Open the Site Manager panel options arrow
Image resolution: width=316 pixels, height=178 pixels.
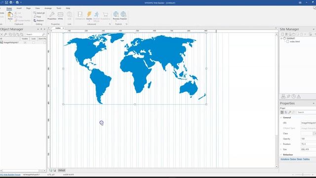coord(314,29)
